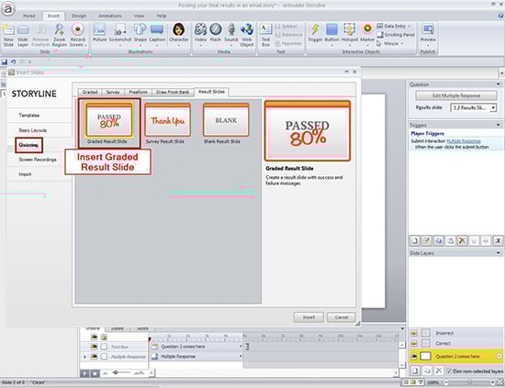Toggle lock box for Multiple Response row

pos(104,357)
